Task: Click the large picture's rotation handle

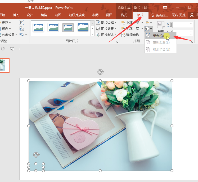Action: 100,72
